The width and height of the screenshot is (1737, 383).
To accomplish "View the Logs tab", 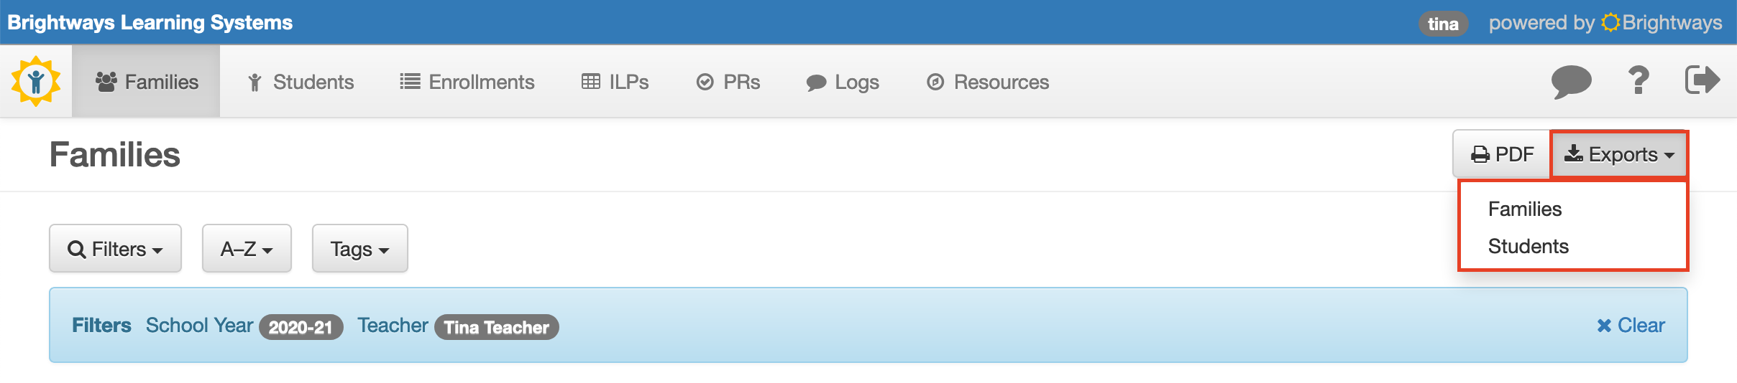I will 843,82.
